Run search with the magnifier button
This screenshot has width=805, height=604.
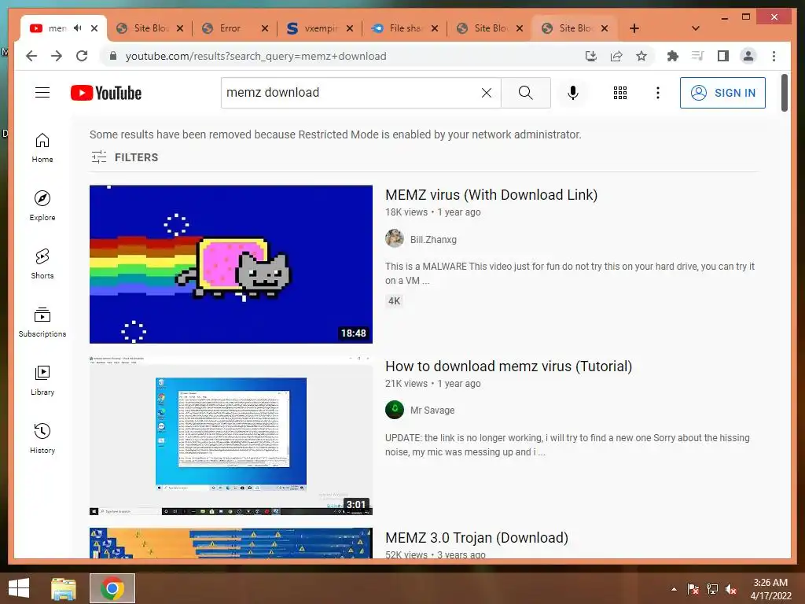[x=526, y=93]
